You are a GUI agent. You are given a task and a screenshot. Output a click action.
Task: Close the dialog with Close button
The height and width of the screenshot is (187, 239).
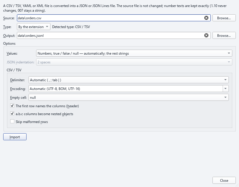pyautogui.click(x=224, y=181)
